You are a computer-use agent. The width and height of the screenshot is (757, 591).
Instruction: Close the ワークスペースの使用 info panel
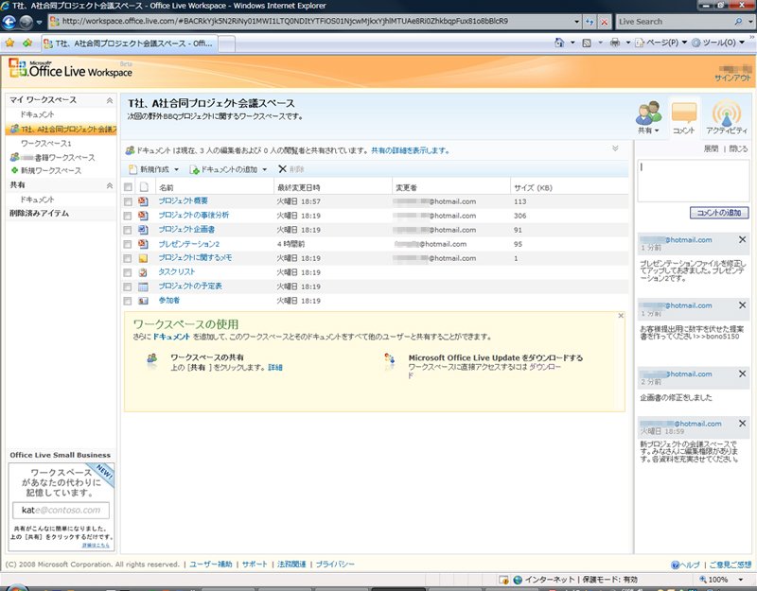click(621, 316)
